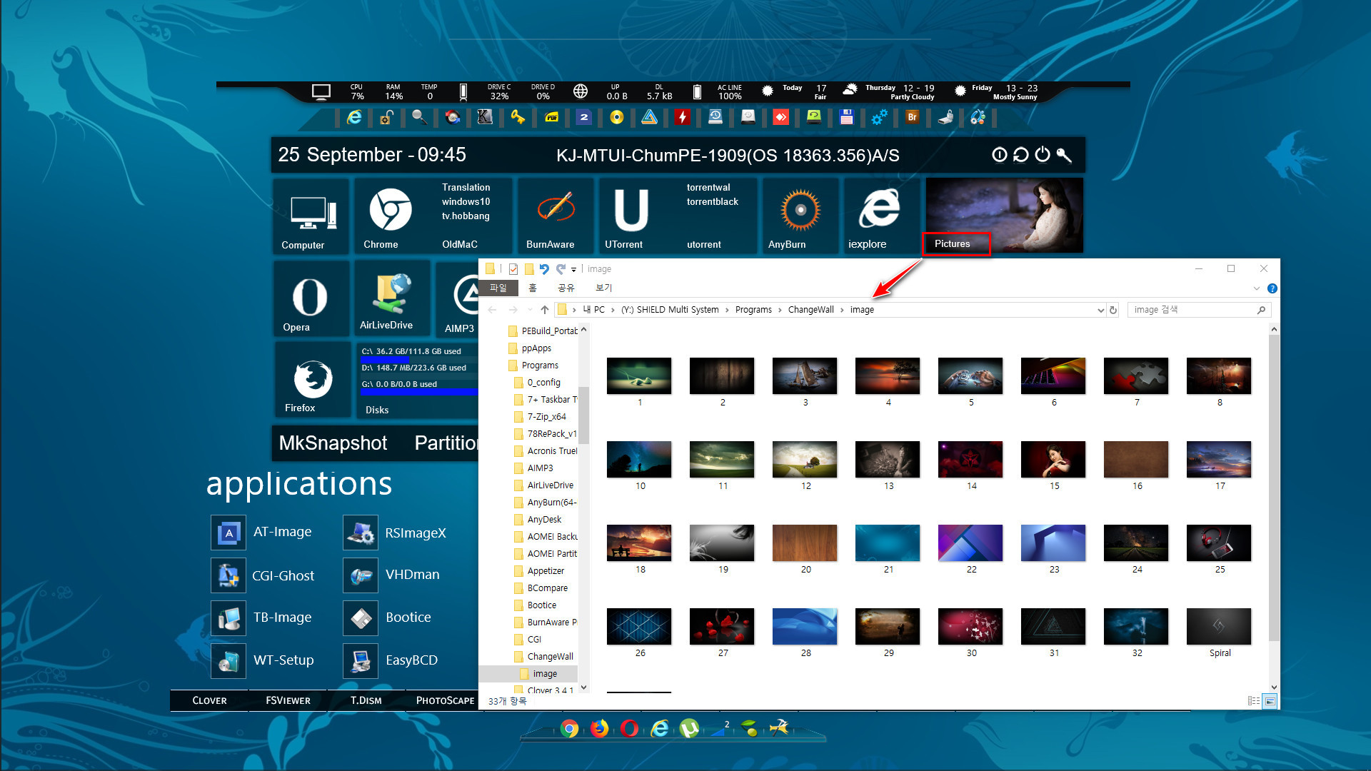Open the recent locations dropdown arrow

pos(530,310)
